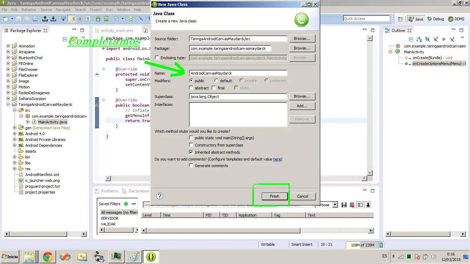The image size is (470, 264).
Task: Open the Window menu
Action: [x=123, y=10]
